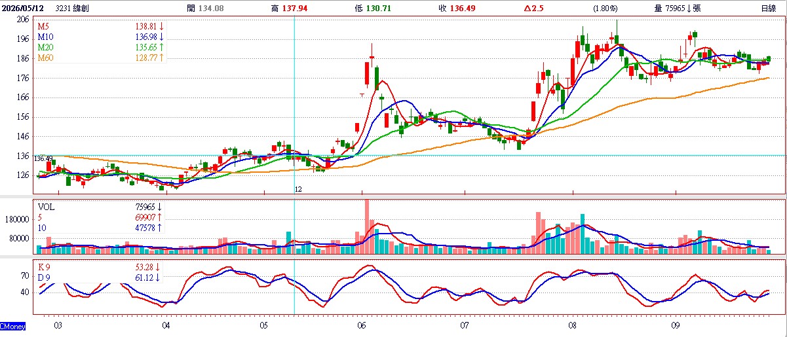Click the 40 level on KD axis
This screenshot has height=337, width=787.
26,293
